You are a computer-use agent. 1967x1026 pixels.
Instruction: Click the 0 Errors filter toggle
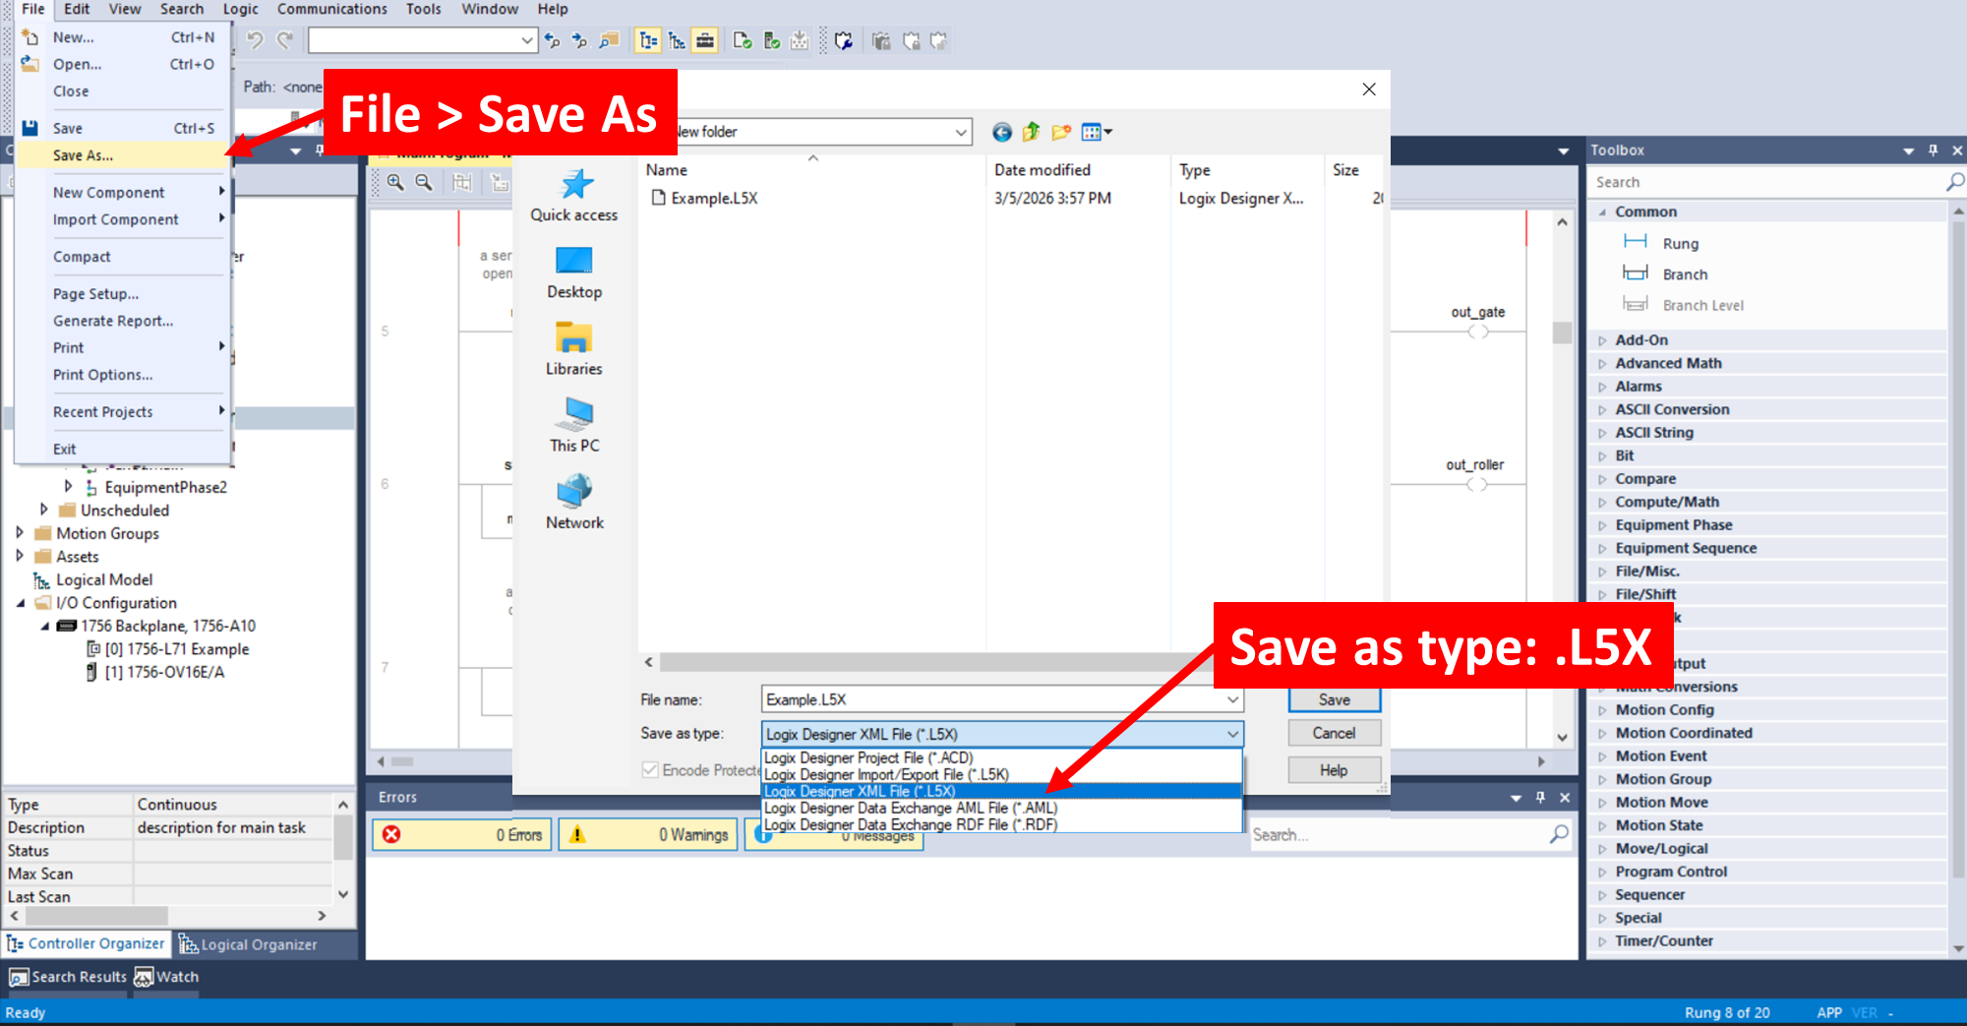point(461,834)
